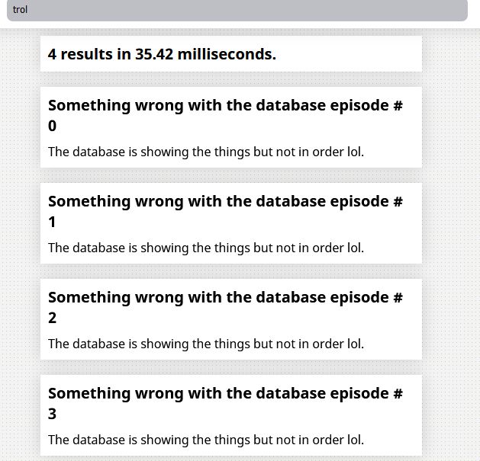The height and width of the screenshot is (461, 480).
Task: Open result "Something wrong with the database episode # 2"
Action: coord(225,307)
